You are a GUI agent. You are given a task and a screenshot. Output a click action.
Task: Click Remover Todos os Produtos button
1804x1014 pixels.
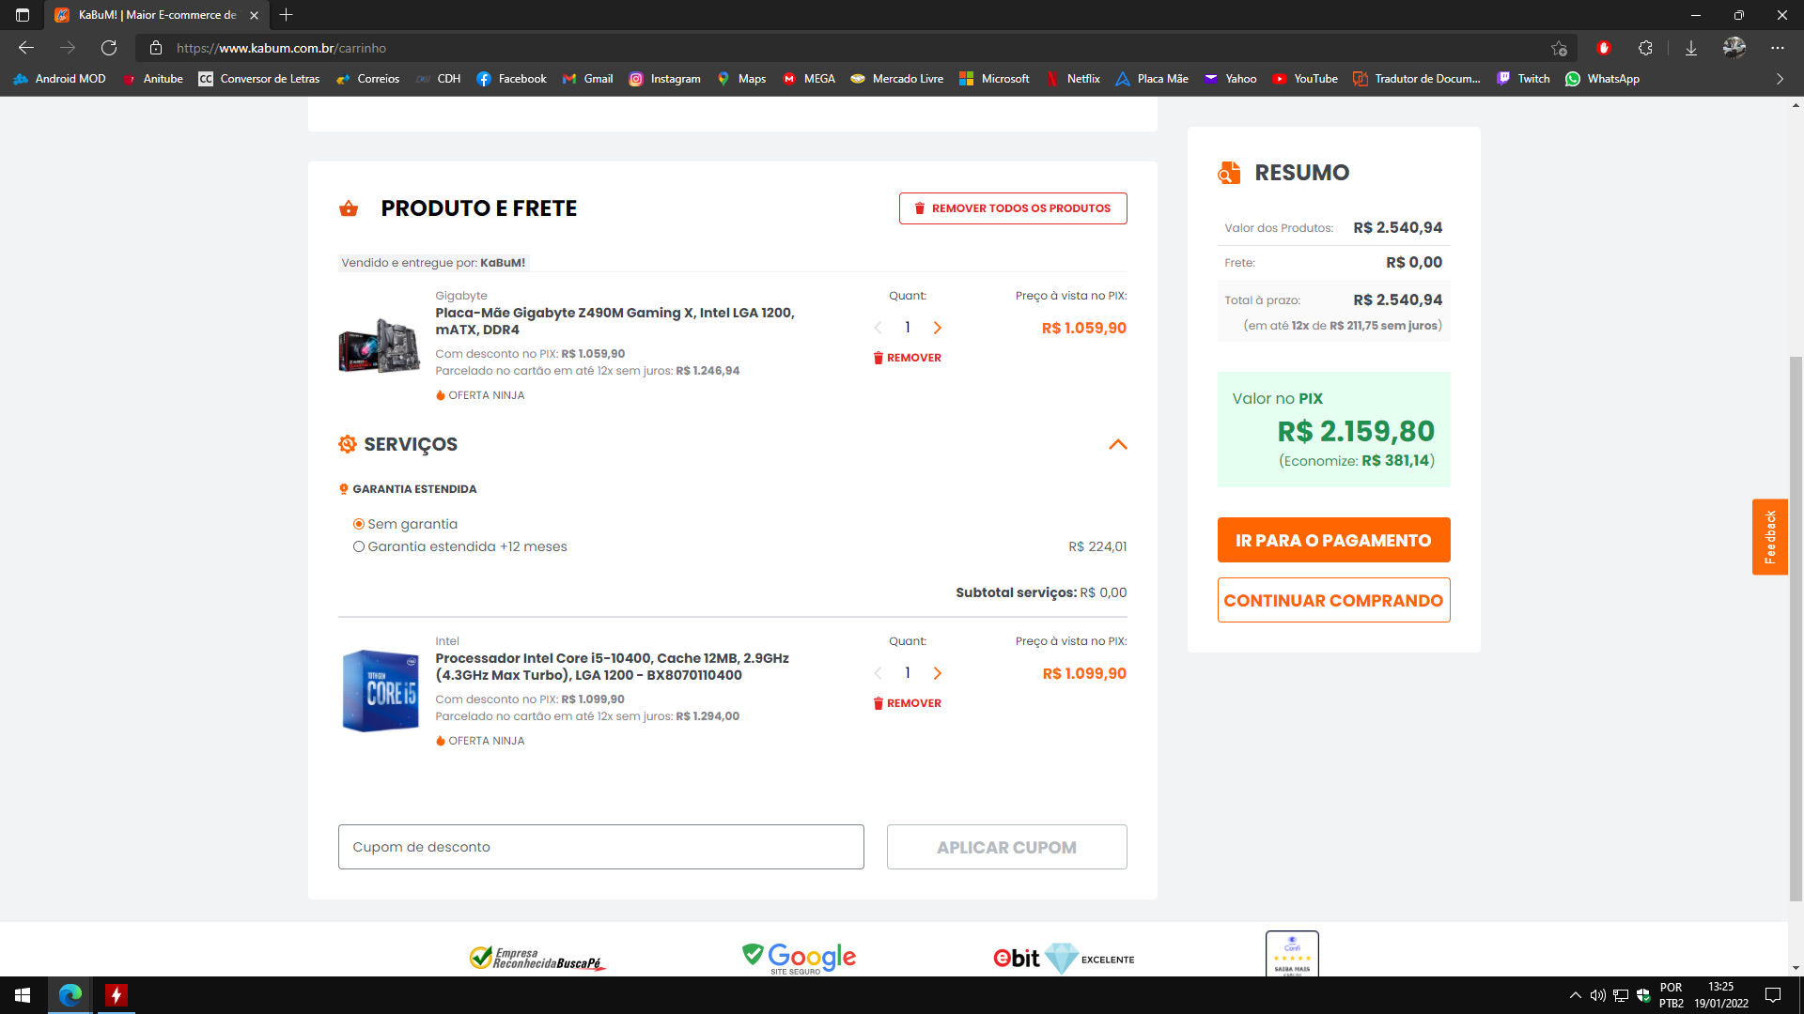tap(1013, 208)
